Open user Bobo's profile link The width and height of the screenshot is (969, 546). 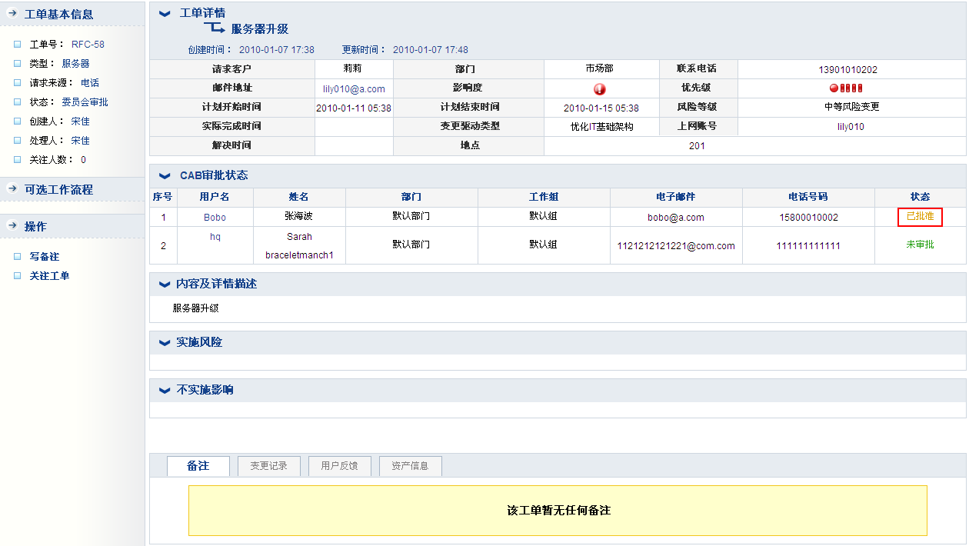pyautogui.click(x=215, y=218)
